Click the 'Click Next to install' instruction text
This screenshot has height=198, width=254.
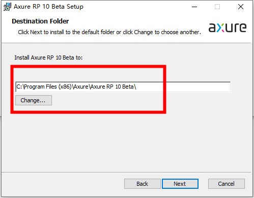click(109, 32)
